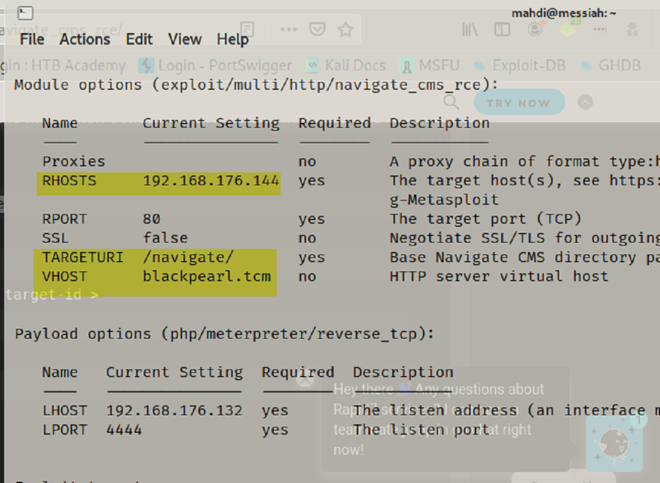Open the Actions menu
This screenshot has height=483, width=660.
coord(84,39)
